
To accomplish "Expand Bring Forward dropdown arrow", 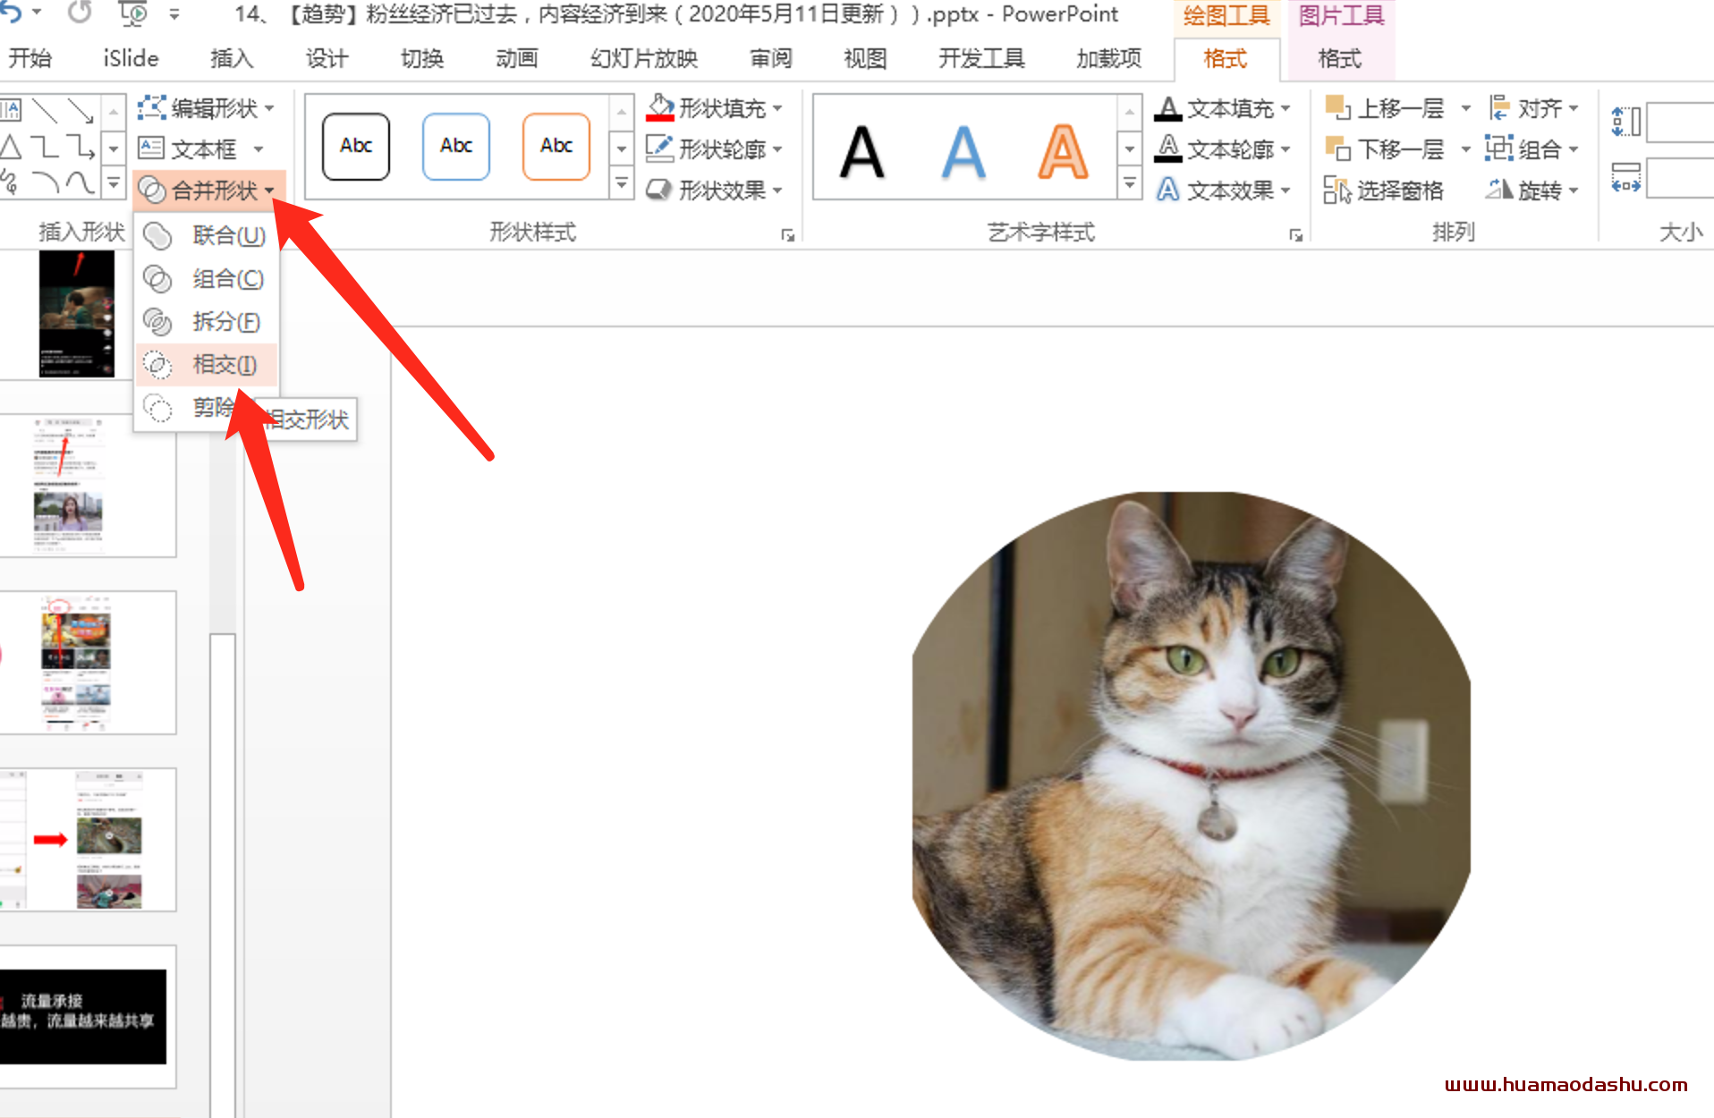I will [x=1465, y=109].
